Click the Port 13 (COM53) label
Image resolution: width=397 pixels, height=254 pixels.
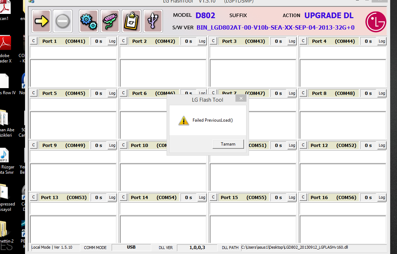(64, 198)
